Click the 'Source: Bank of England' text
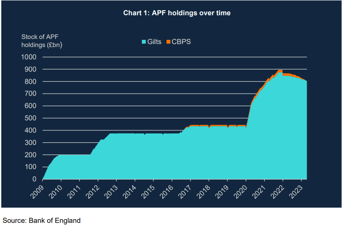The image size is (342, 225). (x=42, y=220)
